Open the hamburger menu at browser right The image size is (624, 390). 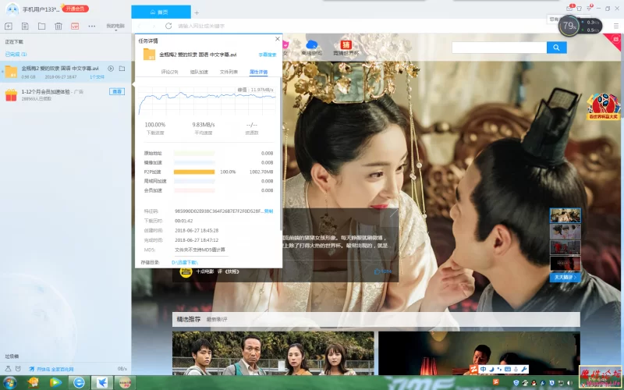click(x=615, y=26)
